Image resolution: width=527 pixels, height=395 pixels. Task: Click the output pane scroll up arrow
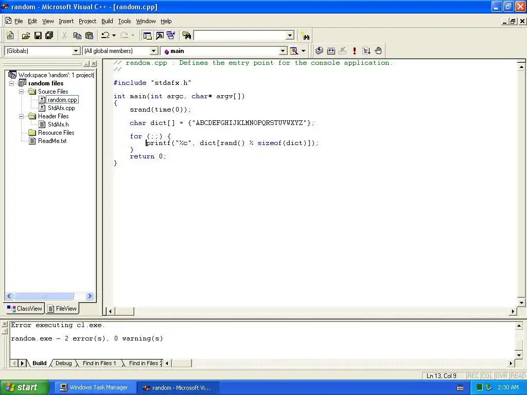click(519, 326)
